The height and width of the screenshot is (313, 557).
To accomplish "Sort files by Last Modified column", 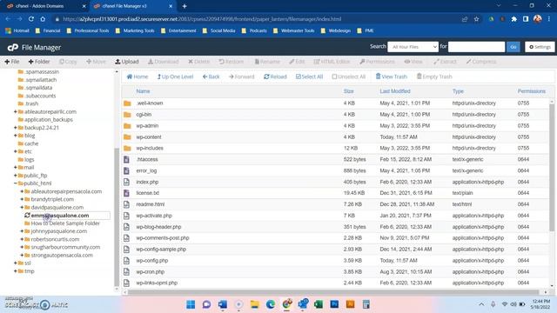I will click(395, 91).
